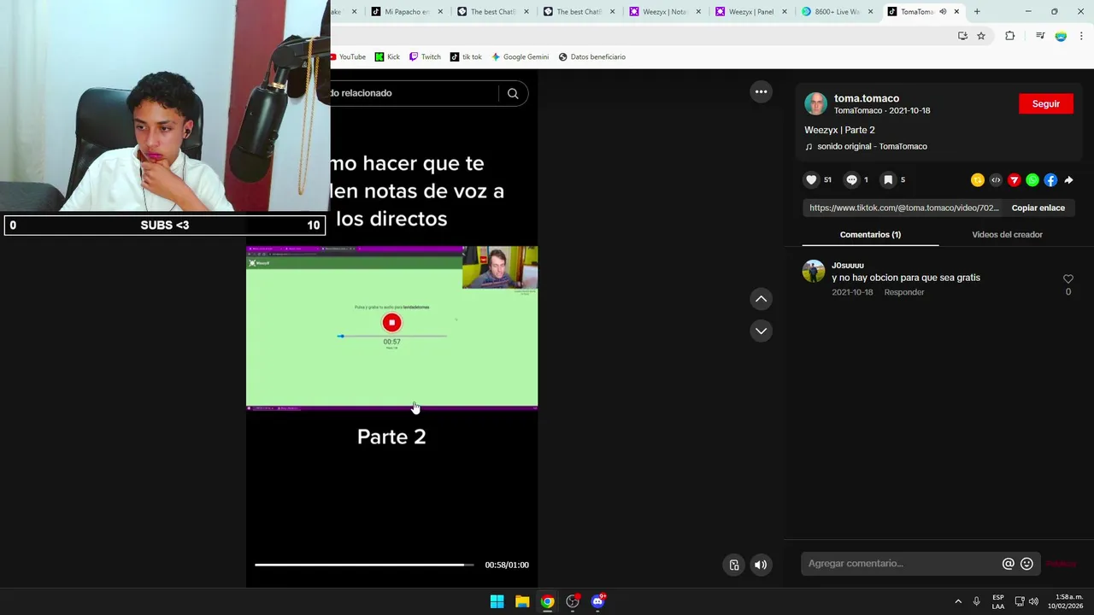Open tik tok bookmark
Image resolution: width=1094 pixels, height=615 pixels.
[x=466, y=57]
